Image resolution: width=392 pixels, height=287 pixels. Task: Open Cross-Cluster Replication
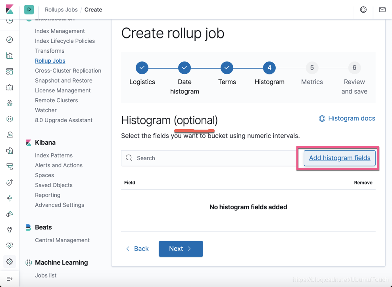pyautogui.click(x=68, y=71)
